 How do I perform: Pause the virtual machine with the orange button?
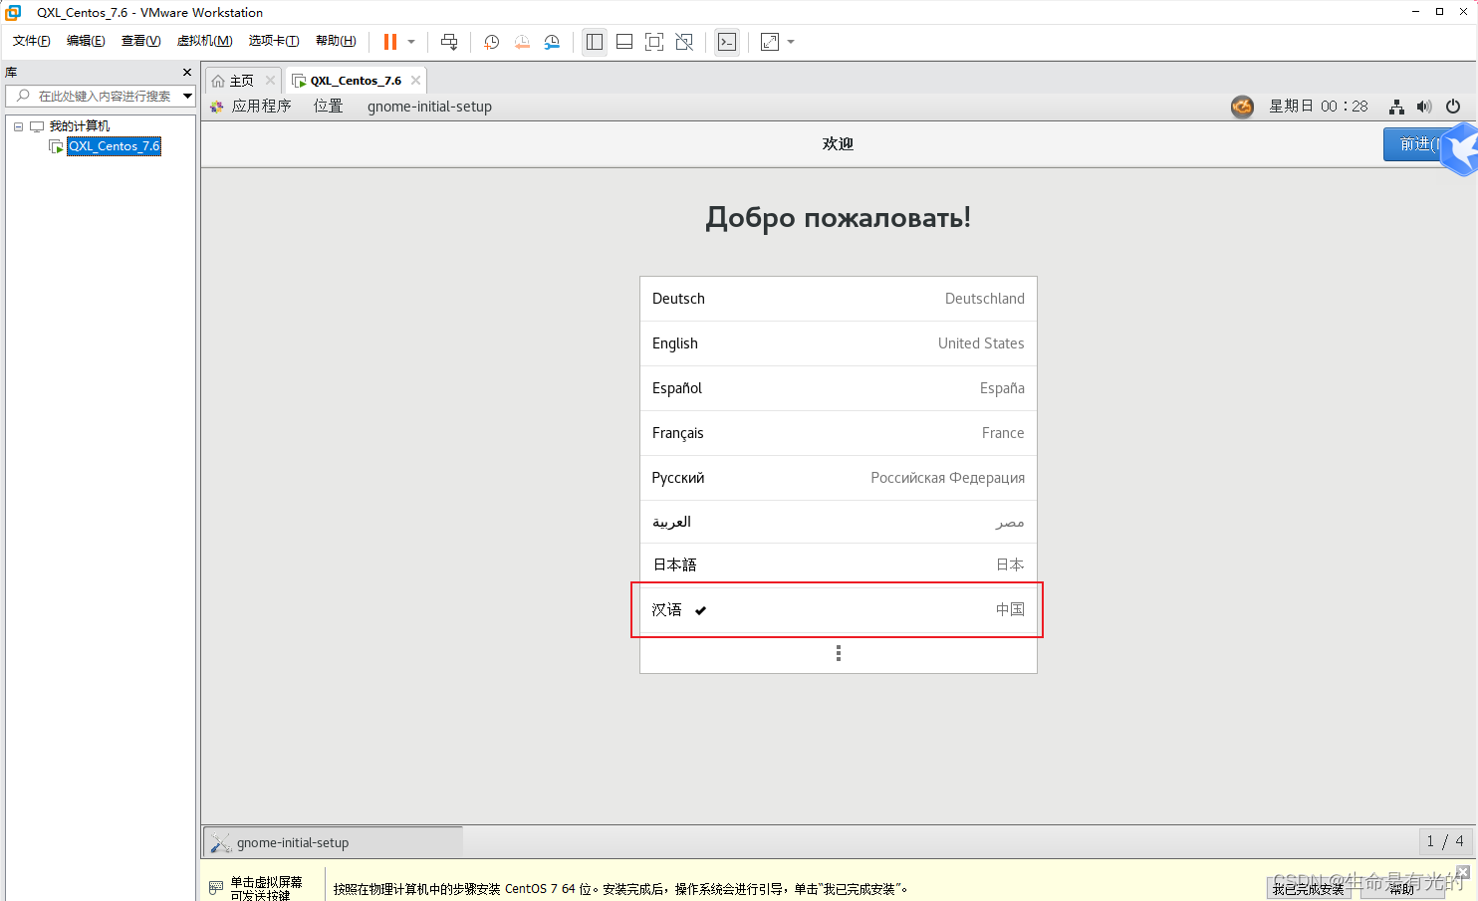point(390,42)
